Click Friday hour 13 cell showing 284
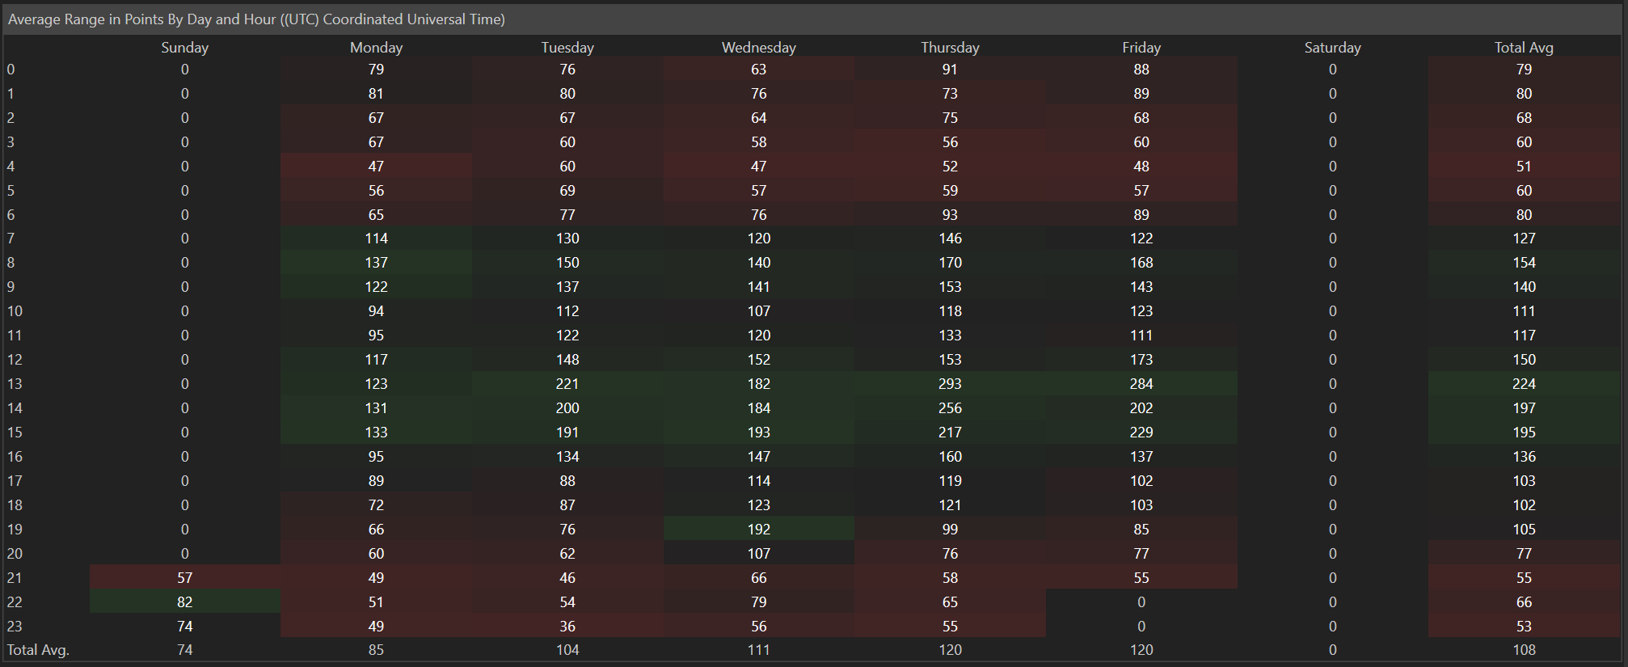The height and width of the screenshot is (667, 1628). click(1141, 384)
